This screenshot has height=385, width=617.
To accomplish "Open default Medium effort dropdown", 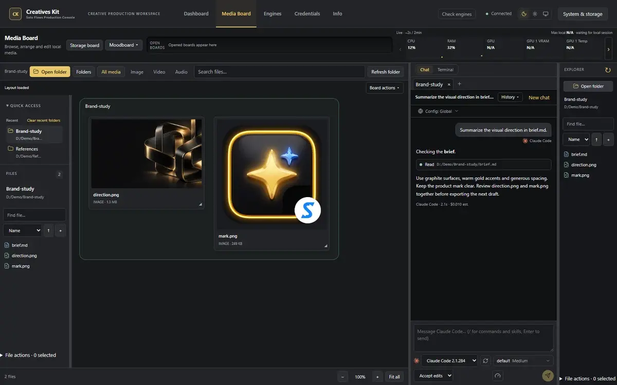I will [523, 361].
